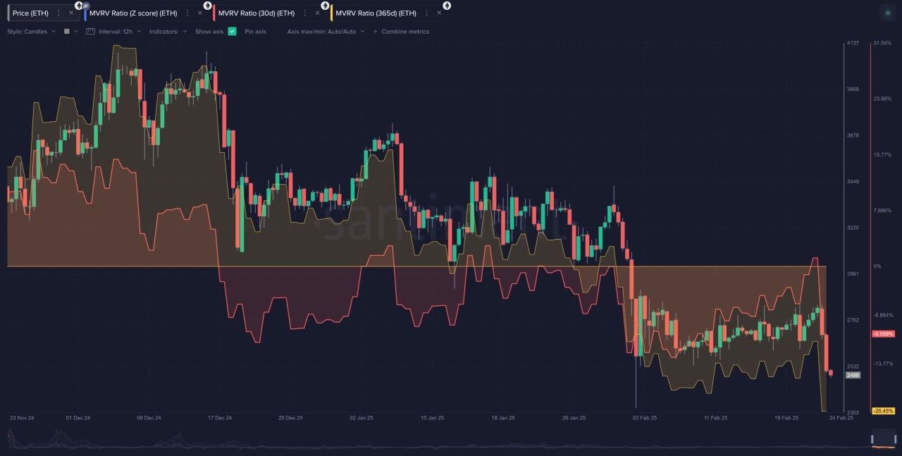Click the status indicator icon at top right
The height and width of the screenshot is (456, 902).
tap(887, 12)
